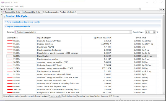
Task: Click the navigation icon in left sidebar
Action: [1, 12]
